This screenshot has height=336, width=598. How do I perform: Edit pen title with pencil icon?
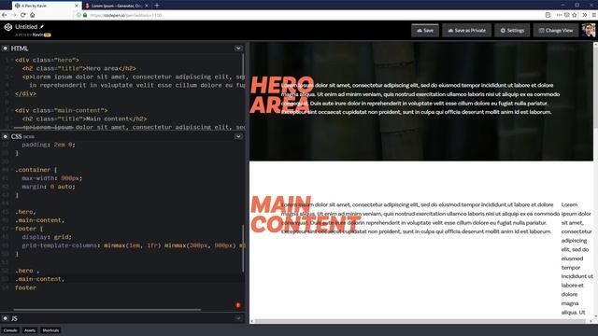[x=41, y=27]
